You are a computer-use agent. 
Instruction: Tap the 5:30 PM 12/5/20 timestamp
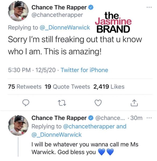tap(32, 70)
